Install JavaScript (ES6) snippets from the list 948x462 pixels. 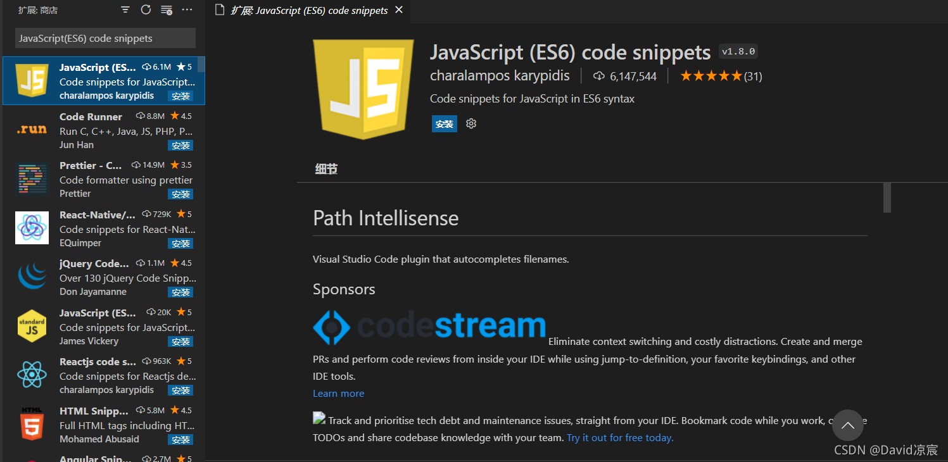[180, 96]
